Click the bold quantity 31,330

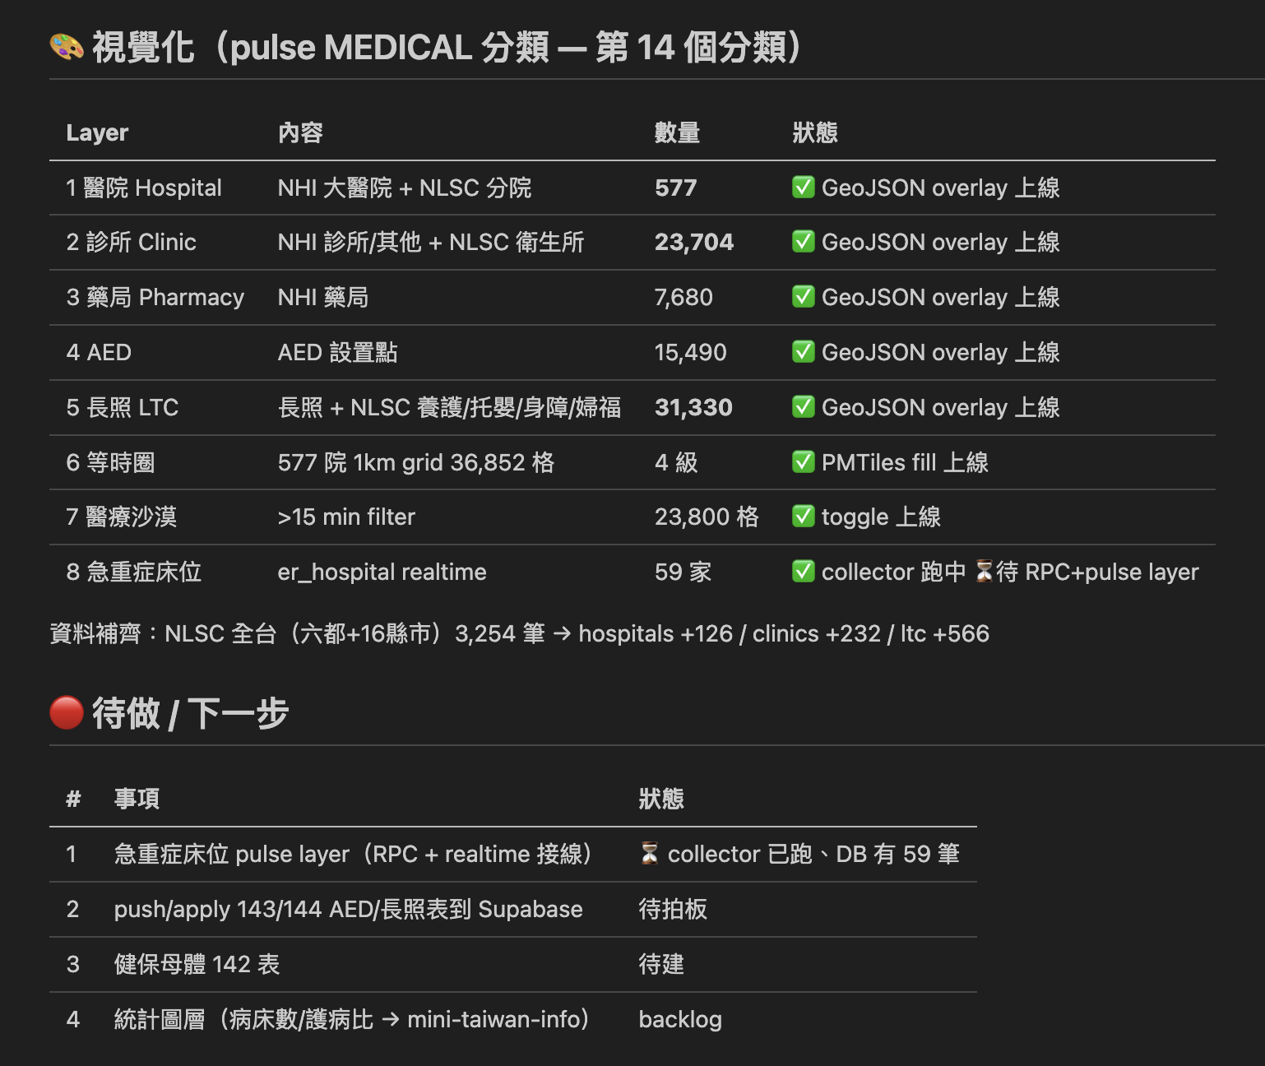[x=693, y=407]
